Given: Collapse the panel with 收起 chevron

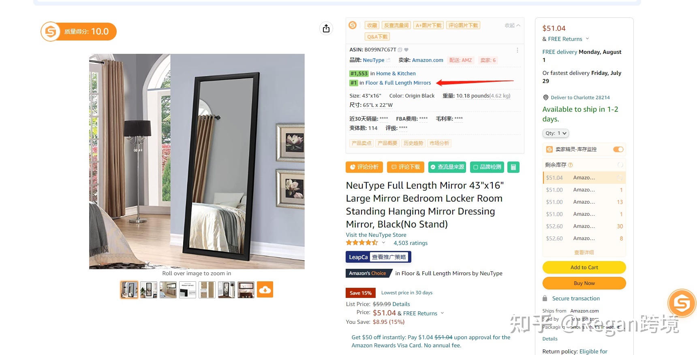Looking at the screenshot, I should pyautogui.click(x=513, y=26).
